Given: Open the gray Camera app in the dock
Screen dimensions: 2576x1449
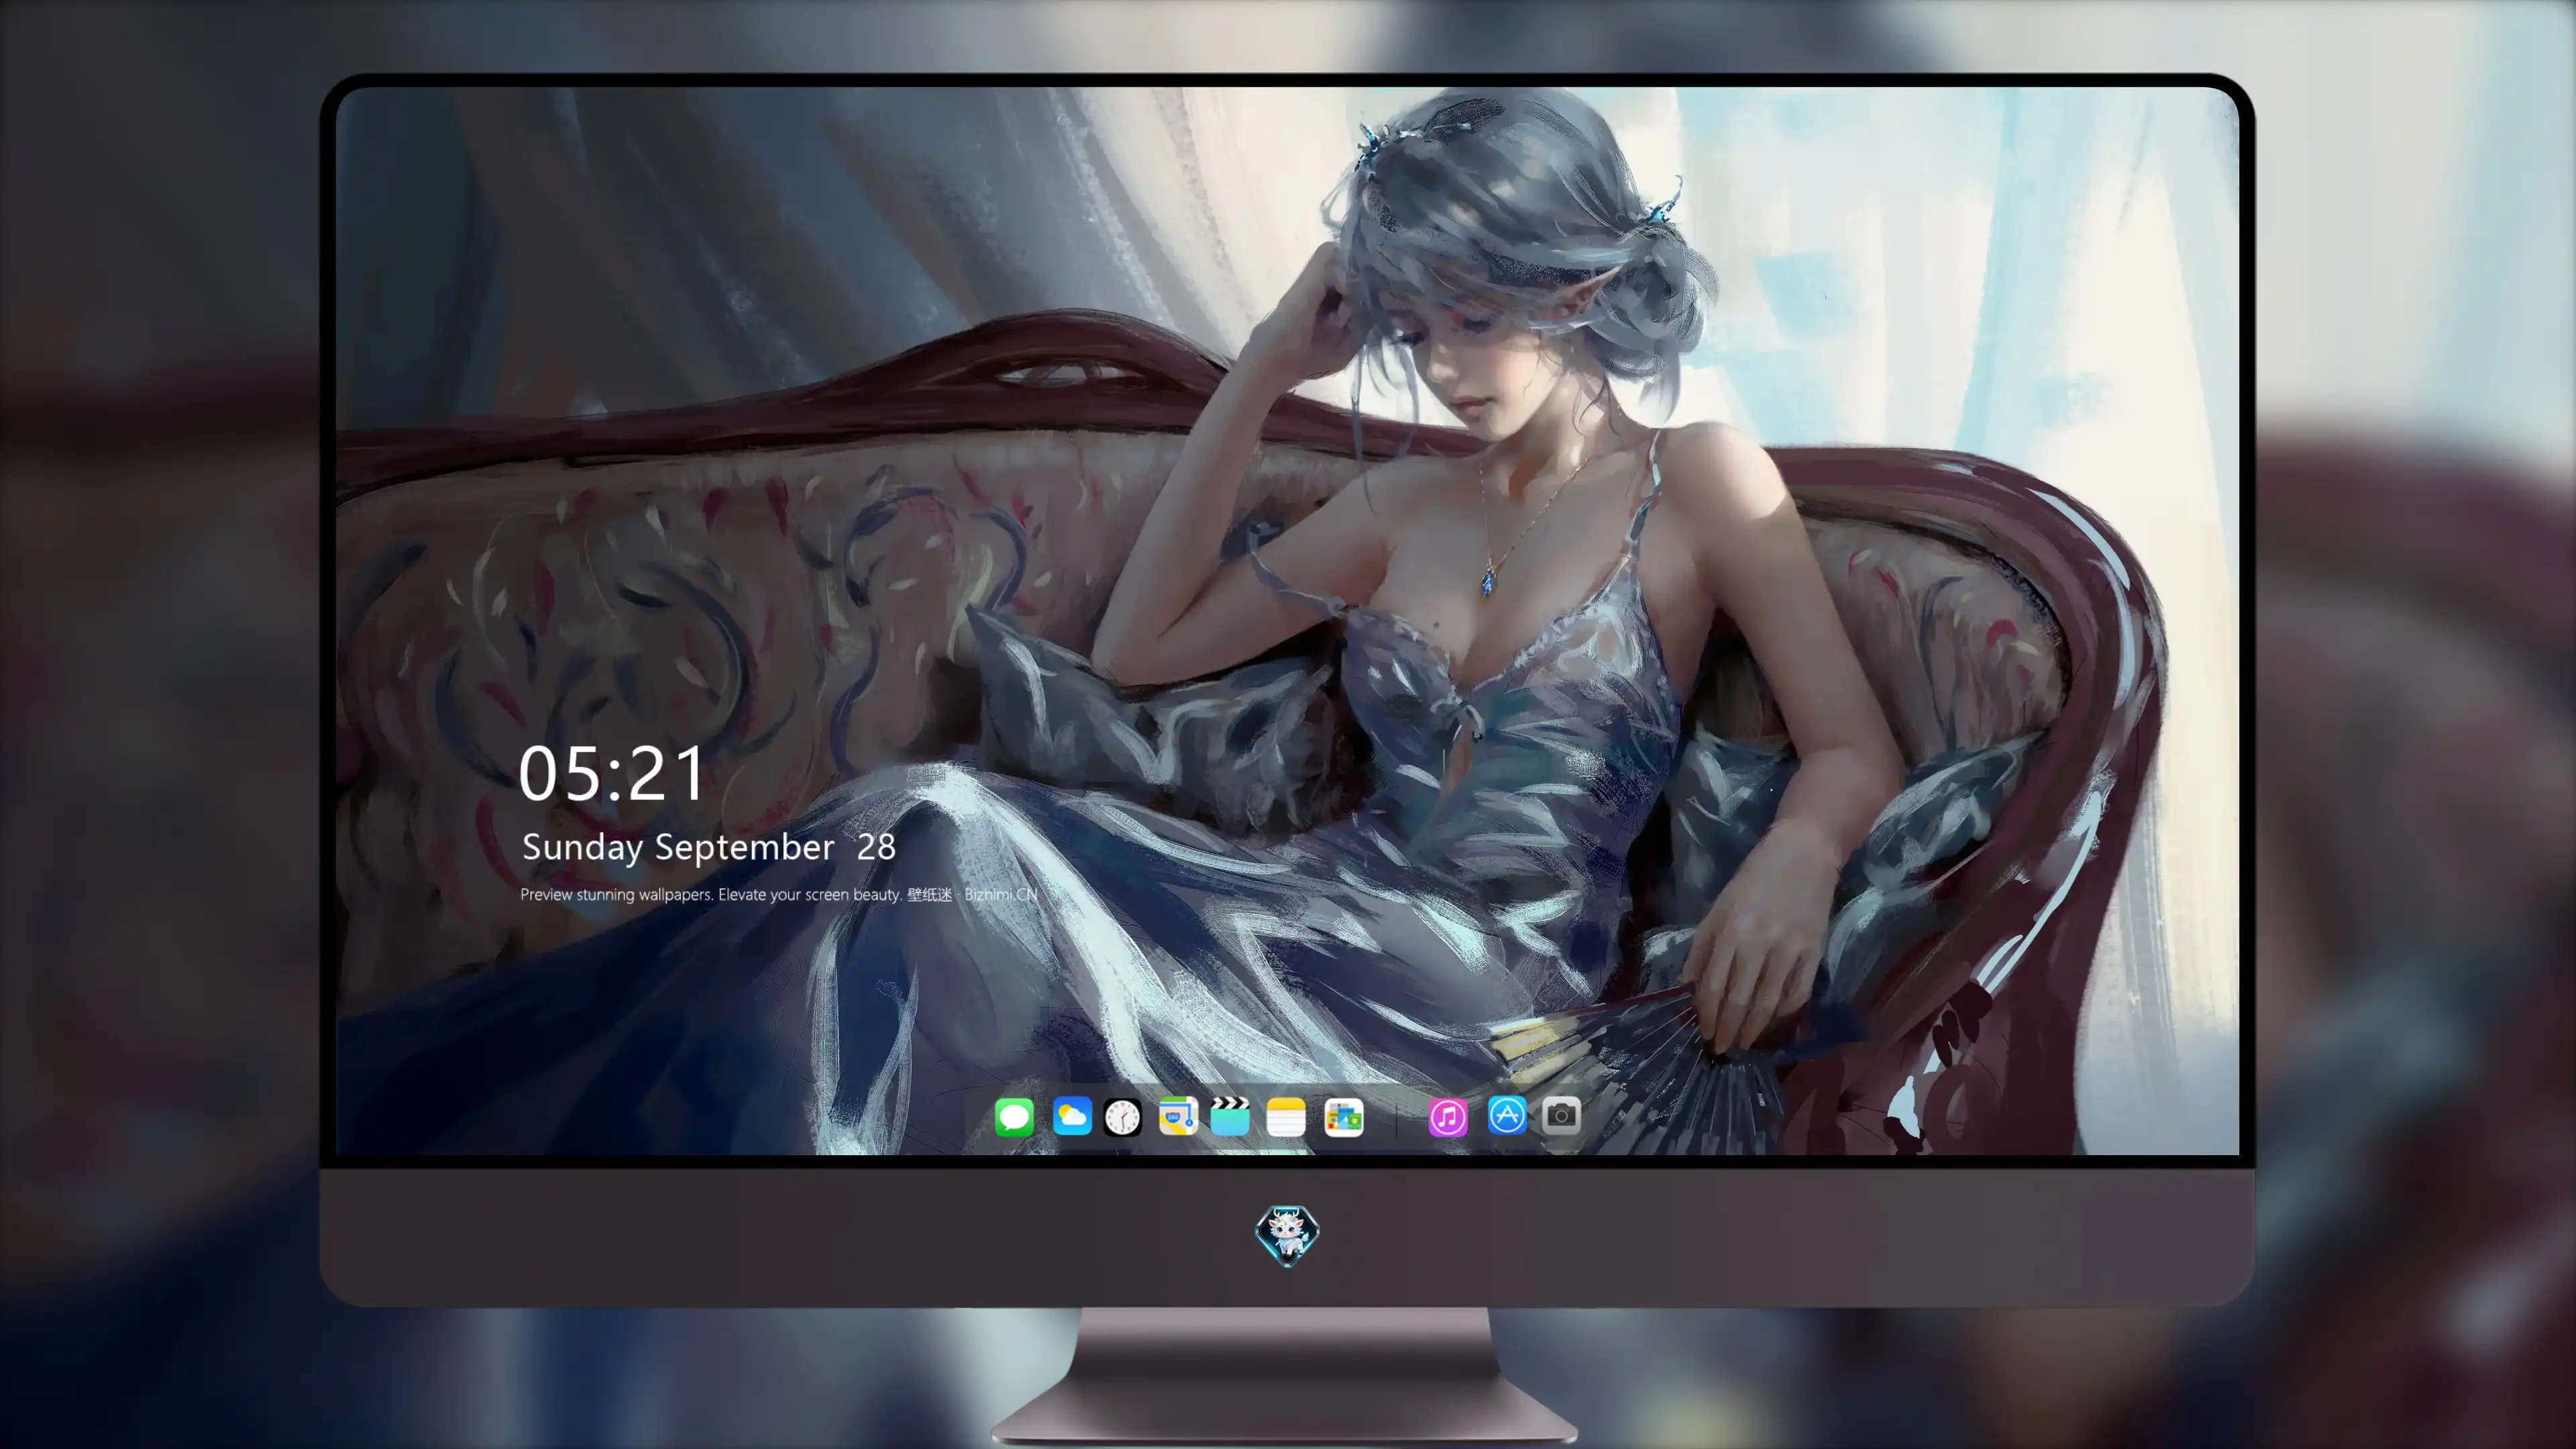Looking at the screenshot, I should [x=1561, y=1115].
